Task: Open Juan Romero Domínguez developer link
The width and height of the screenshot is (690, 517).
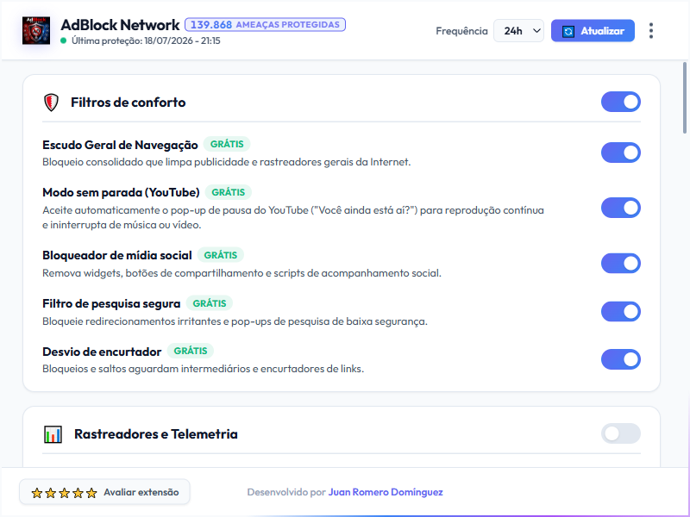Action: click(386, 492)
